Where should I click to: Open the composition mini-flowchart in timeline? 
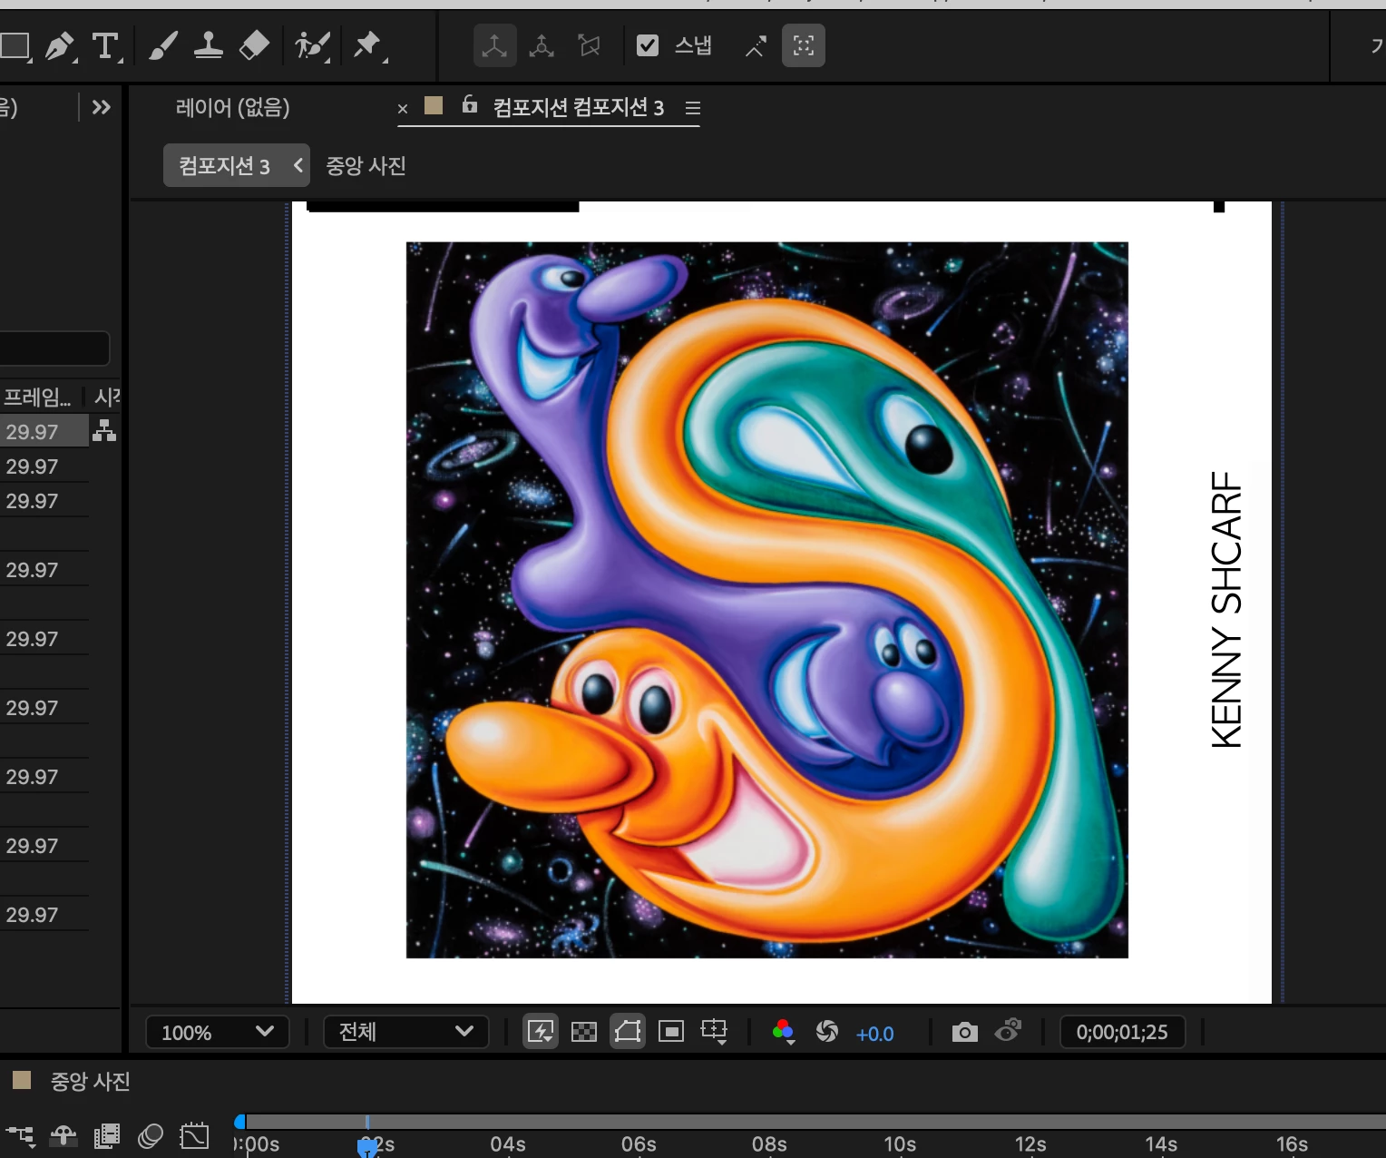tap(20, 1135)
